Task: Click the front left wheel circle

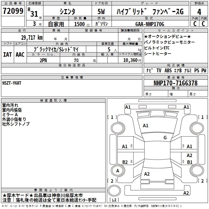Action: 118,128
